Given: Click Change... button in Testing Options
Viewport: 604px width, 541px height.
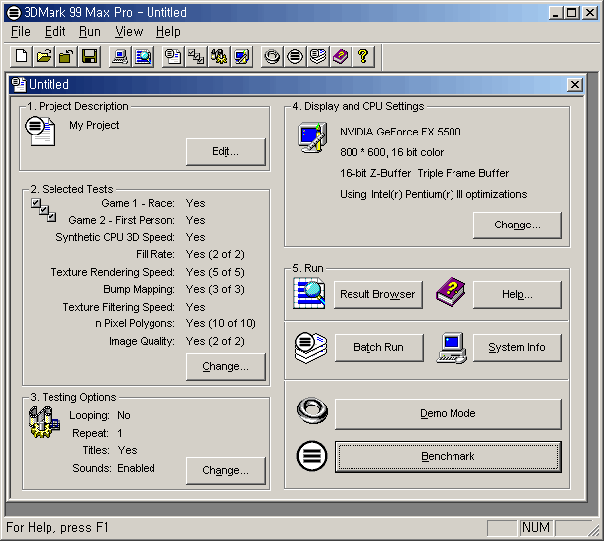Looking at the screenshot, I should pos(226,470).
